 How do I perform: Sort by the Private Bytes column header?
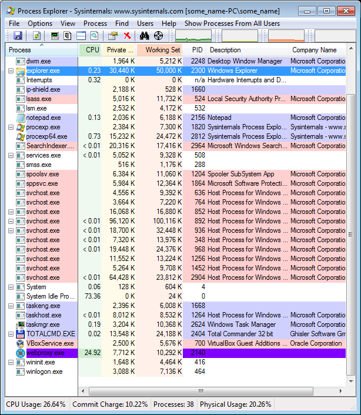coord(119,50)
